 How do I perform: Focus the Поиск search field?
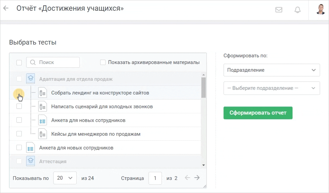[x=53, y=62]
